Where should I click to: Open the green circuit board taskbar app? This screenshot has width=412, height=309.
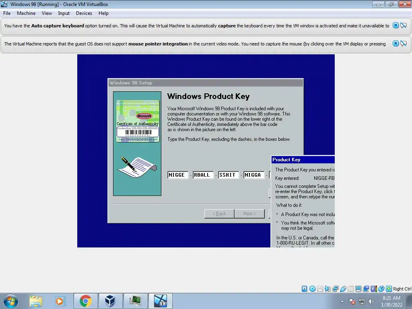tap(135, 301)
